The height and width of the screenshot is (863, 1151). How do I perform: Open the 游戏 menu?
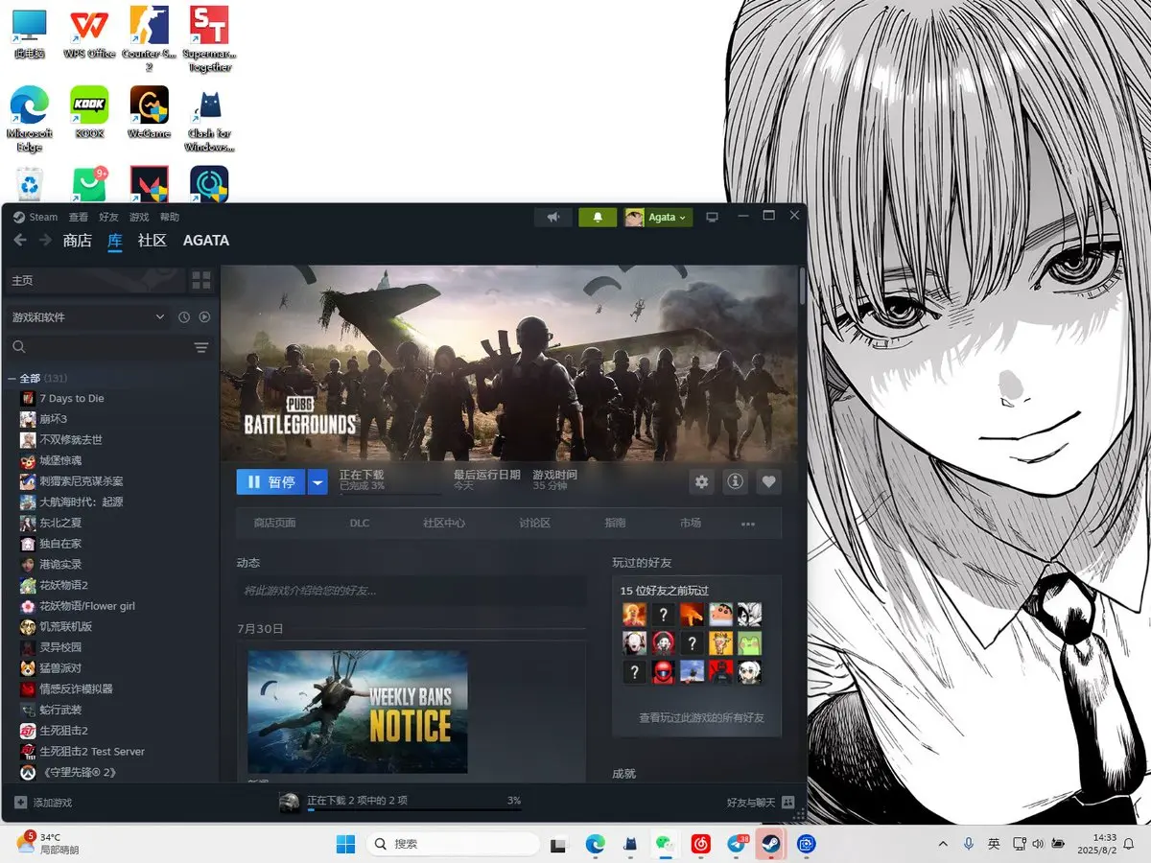140,218
